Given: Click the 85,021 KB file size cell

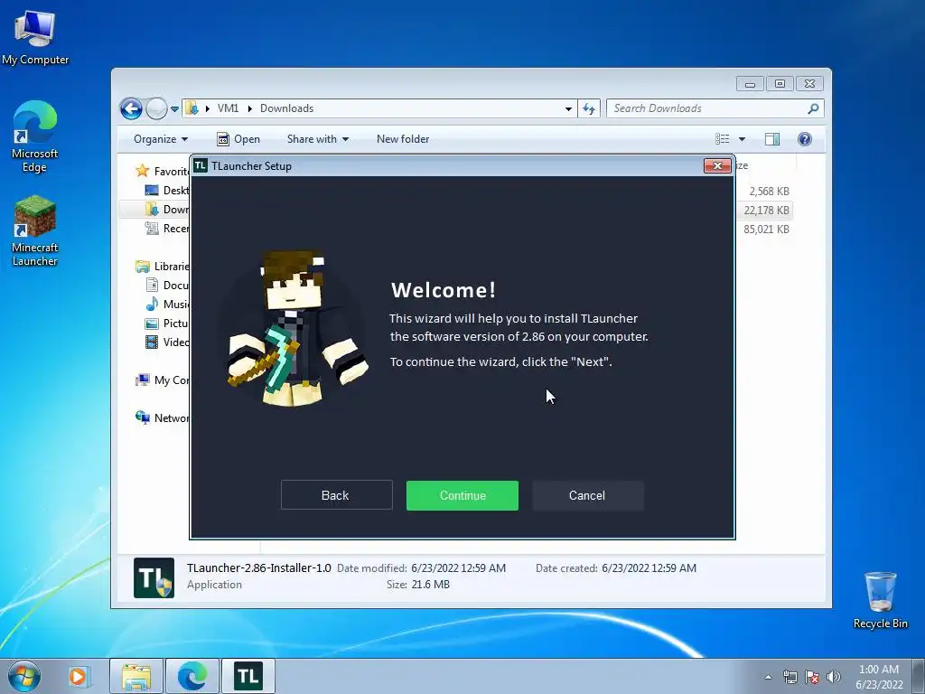Looking at the screenshot, I should point(767,229).
